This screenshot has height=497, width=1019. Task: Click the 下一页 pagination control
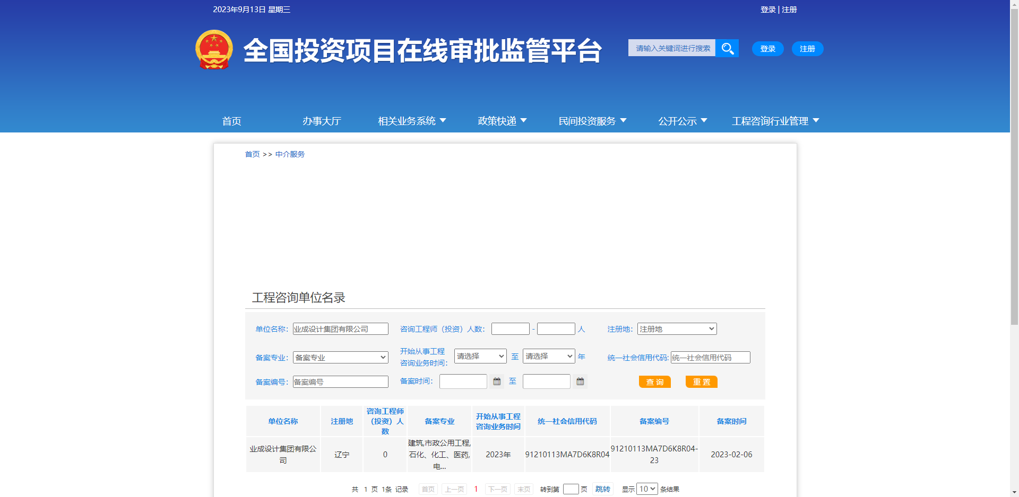tap(497, 489)
